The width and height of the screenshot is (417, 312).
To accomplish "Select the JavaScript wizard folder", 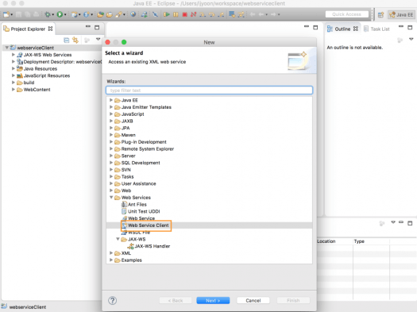I will [x=129, y=114].
